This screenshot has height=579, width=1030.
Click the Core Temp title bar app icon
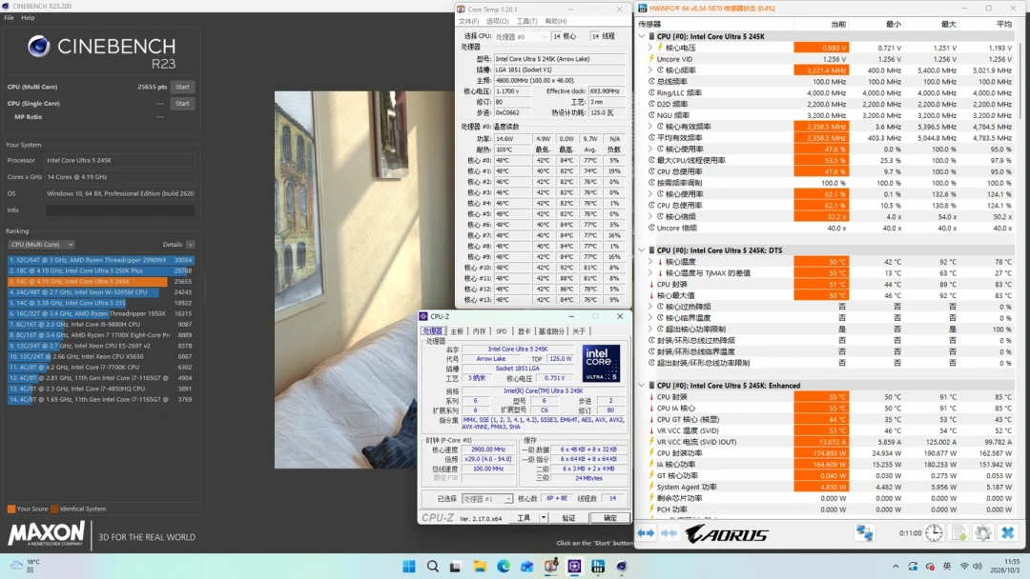[x=462, y=10]
